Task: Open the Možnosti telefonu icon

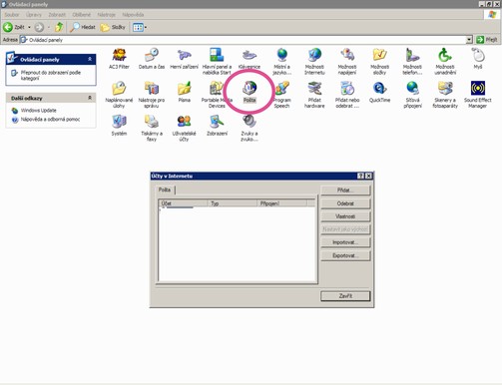Action: coord(412,61)
